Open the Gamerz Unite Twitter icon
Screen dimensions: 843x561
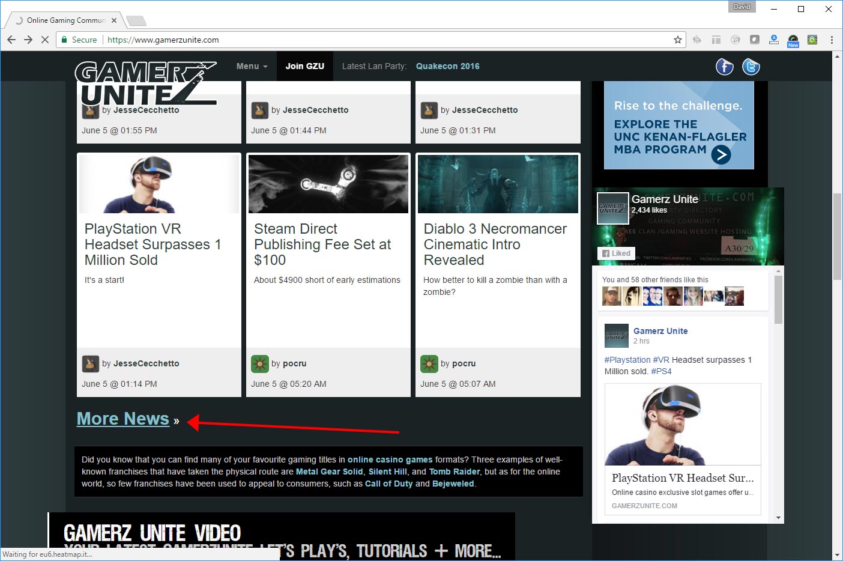click(751, 67)
